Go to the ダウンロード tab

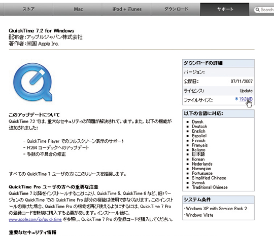(x=176, y=9)
